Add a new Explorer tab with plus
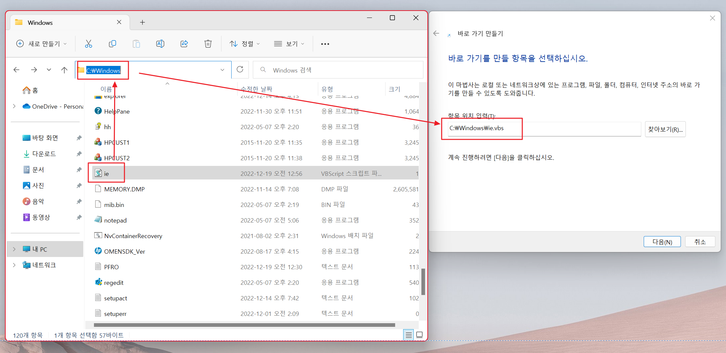This screenshot has width=726, height=353. pos(142,22)
